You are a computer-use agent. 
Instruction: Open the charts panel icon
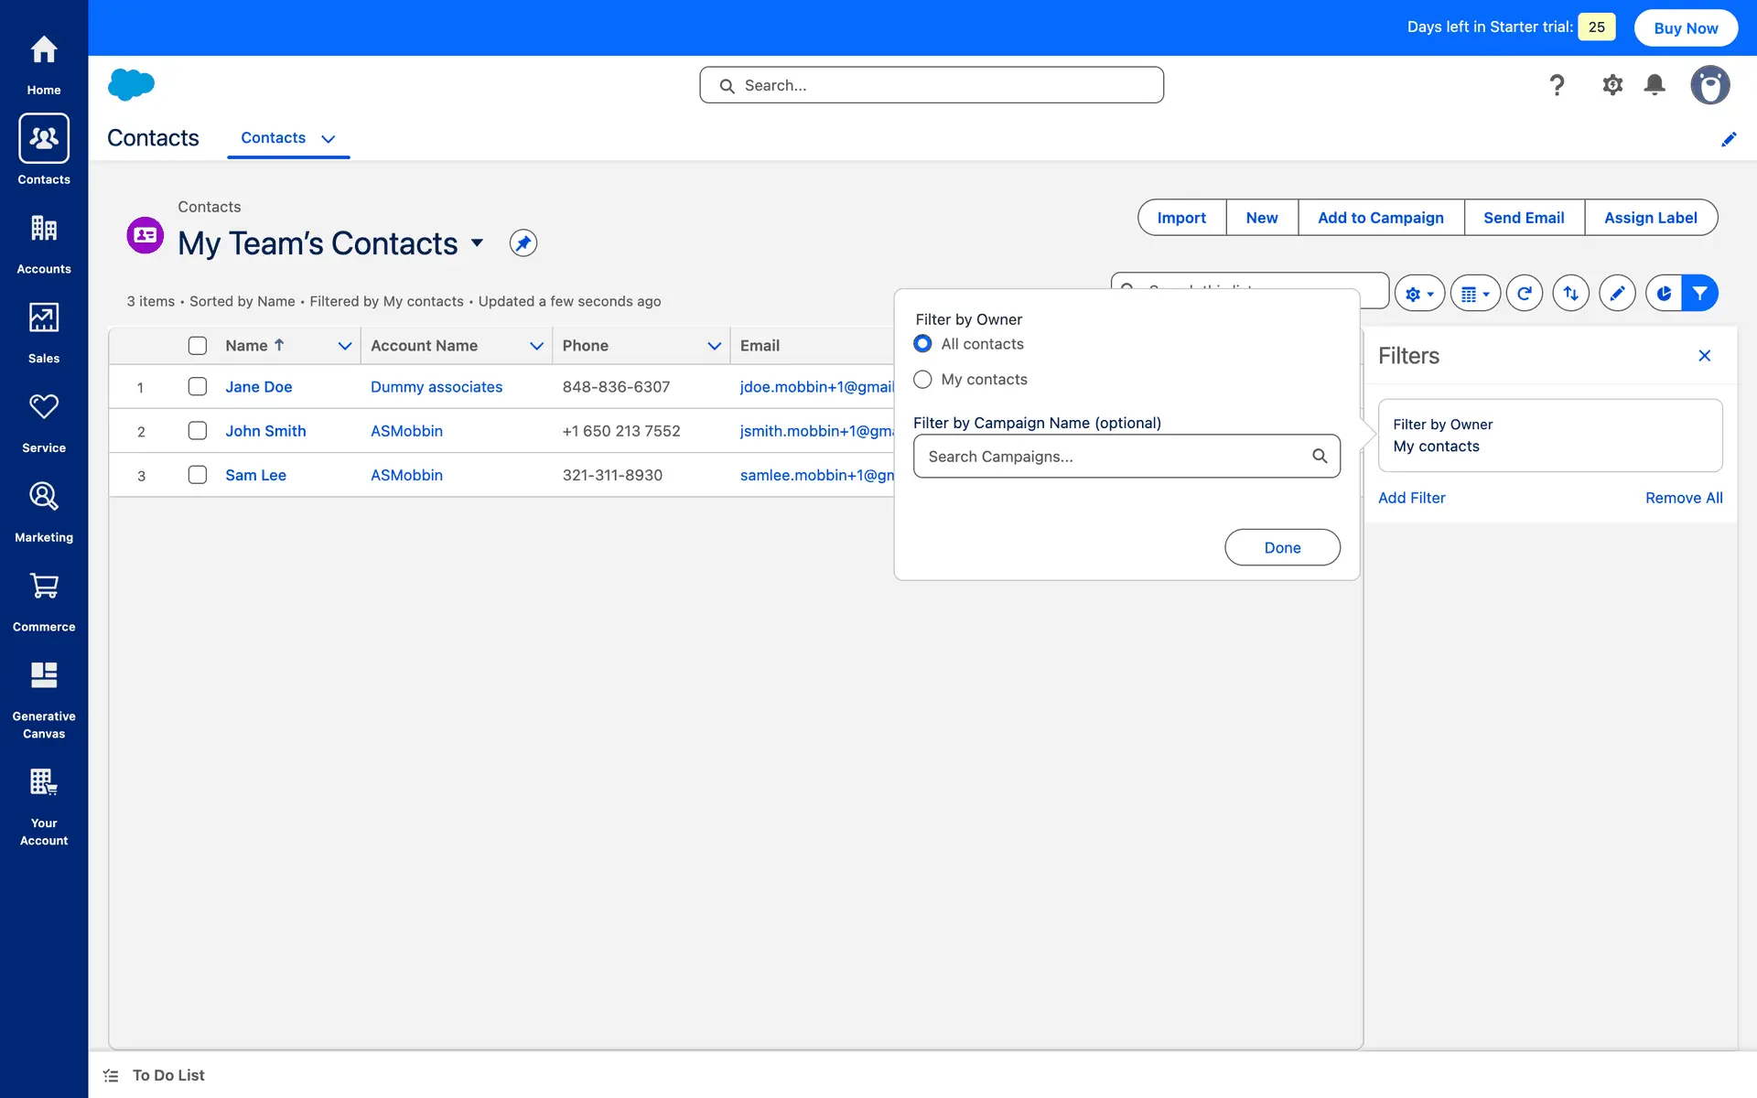point(1664,294)
